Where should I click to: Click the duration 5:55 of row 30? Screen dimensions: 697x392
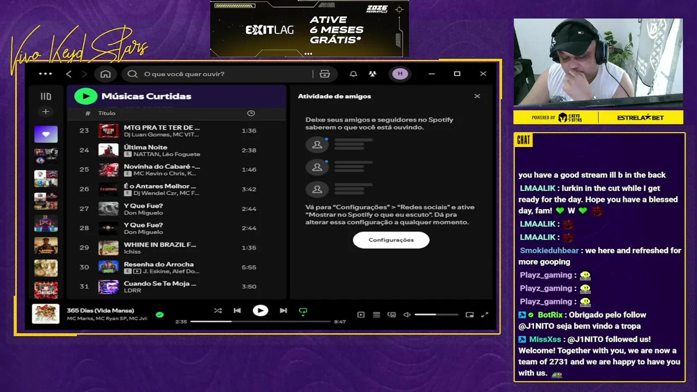click(249, 267)
